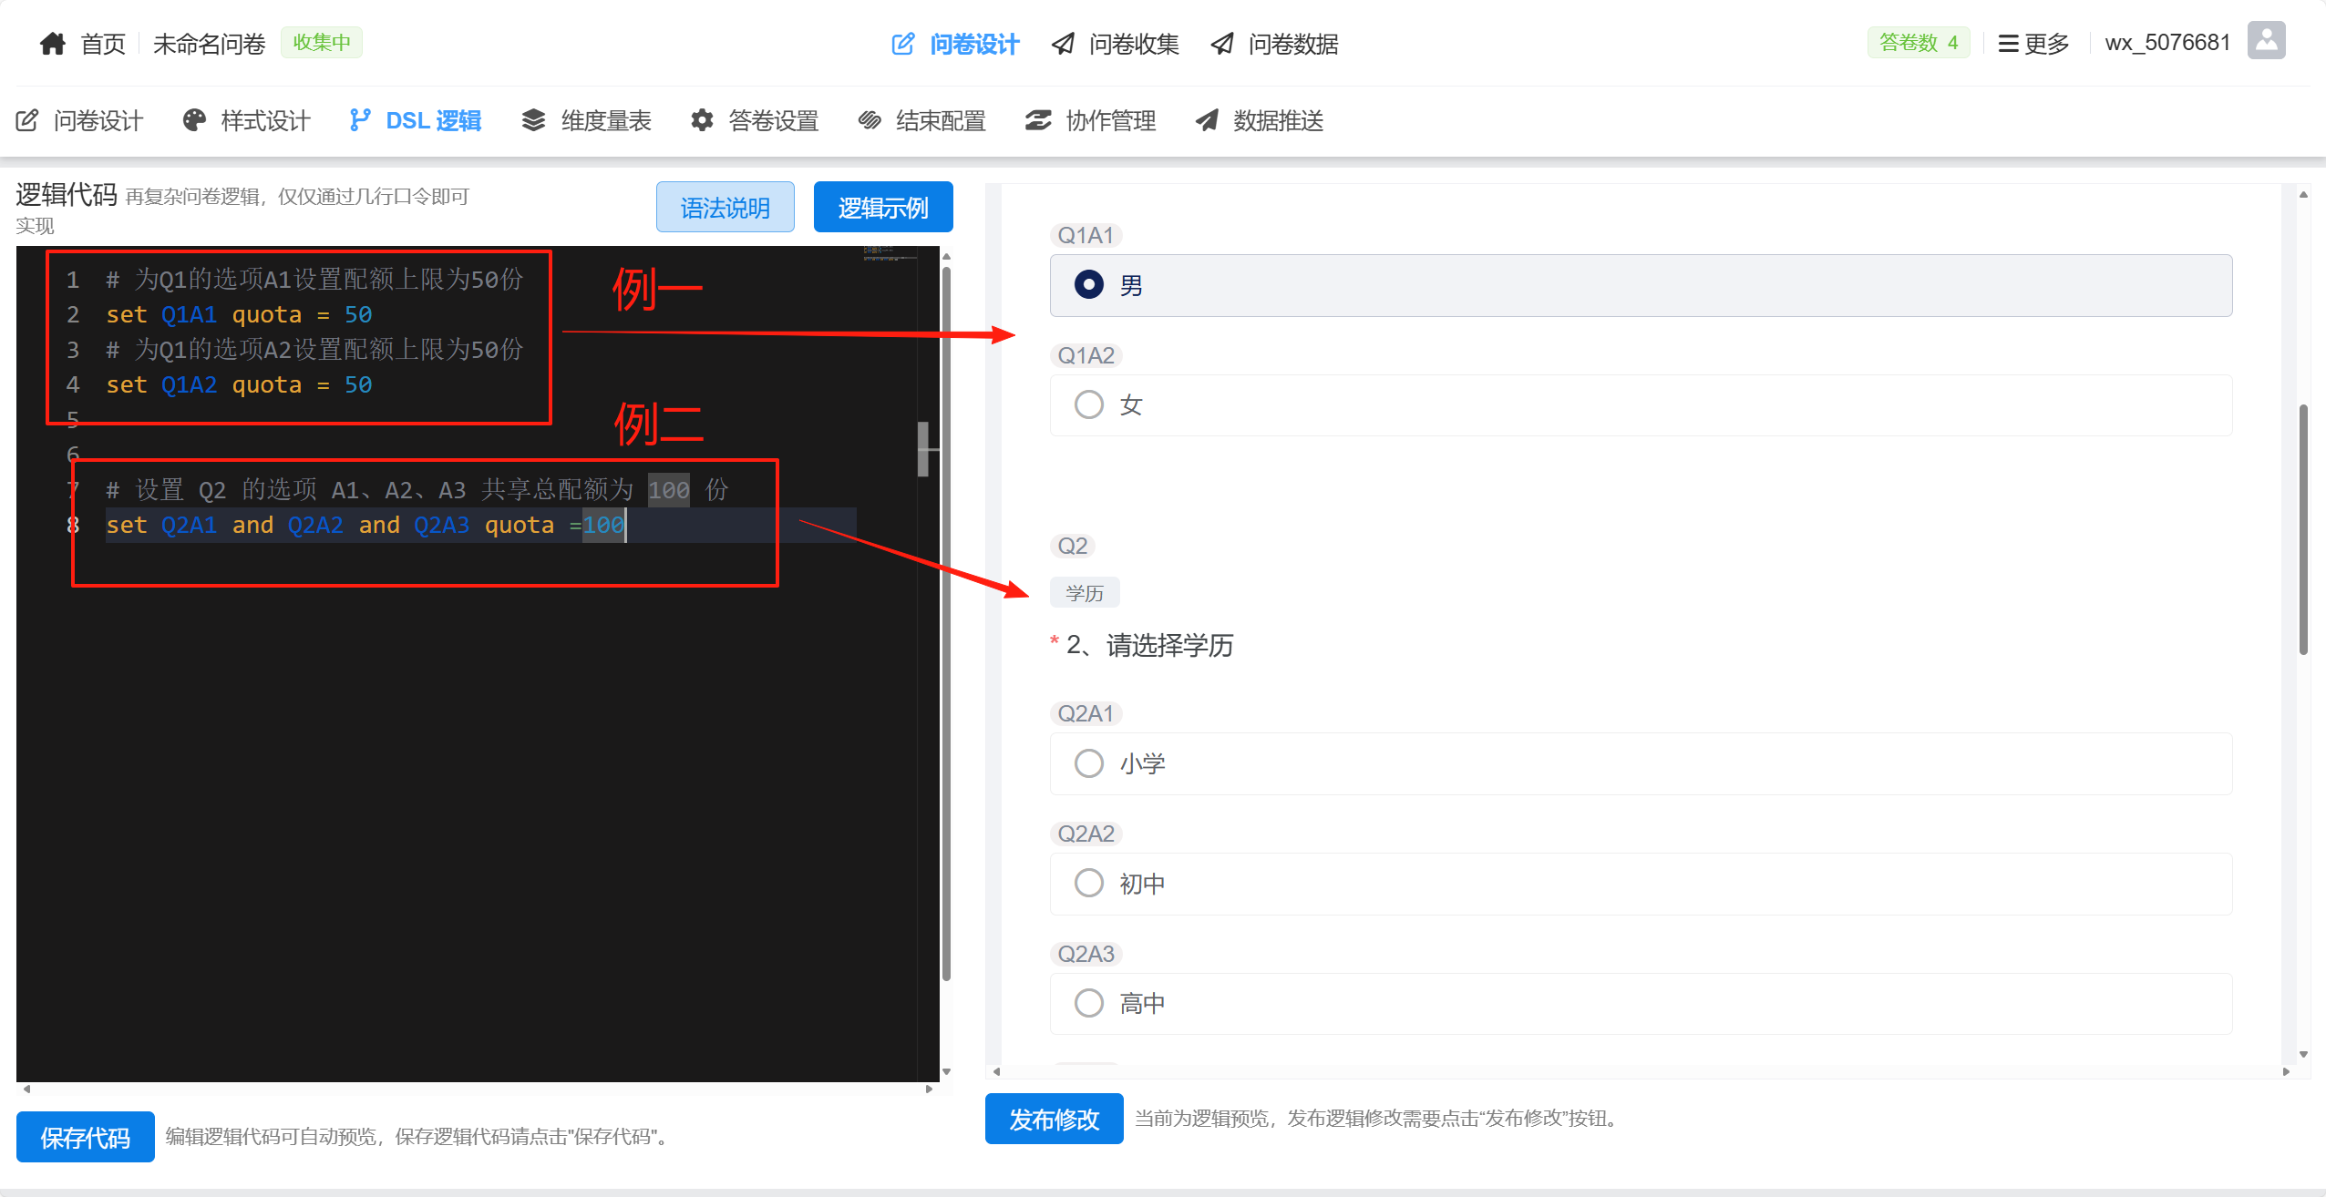Click the preview panel scroll-right arrow
This screenshot has width=2326, height=1197.
2286,1071
